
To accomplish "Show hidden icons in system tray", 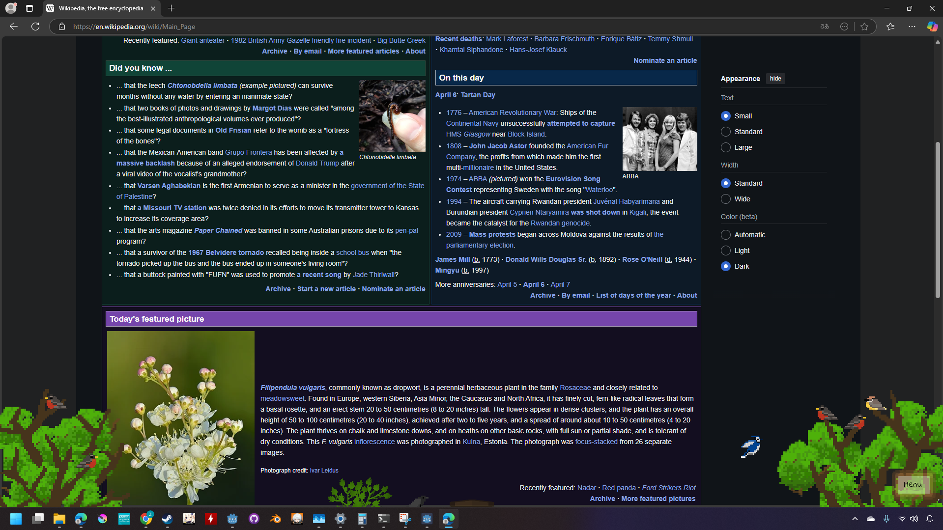I will (855, 519).
